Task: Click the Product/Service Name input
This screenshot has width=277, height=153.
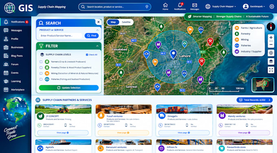Action: (x=61, y=36)
